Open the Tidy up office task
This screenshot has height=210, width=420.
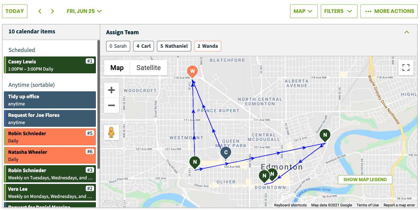click(50, 100)
